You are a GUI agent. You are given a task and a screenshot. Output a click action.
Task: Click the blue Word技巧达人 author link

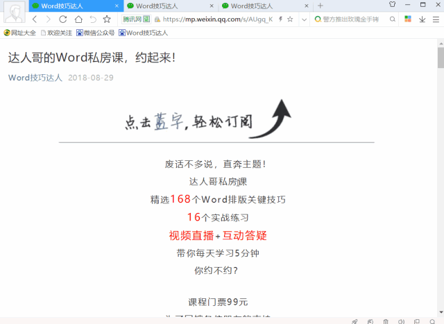35,78
